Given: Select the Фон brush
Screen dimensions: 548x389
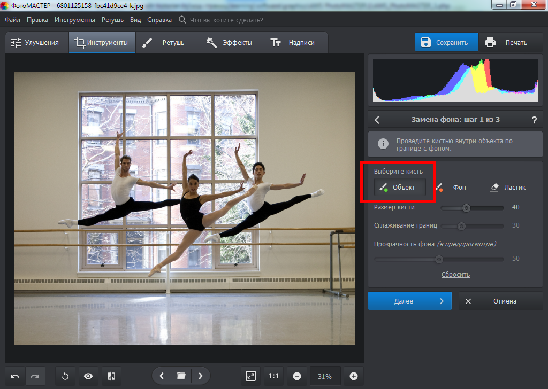Looking at the screenshot, I should pos(452,188).
